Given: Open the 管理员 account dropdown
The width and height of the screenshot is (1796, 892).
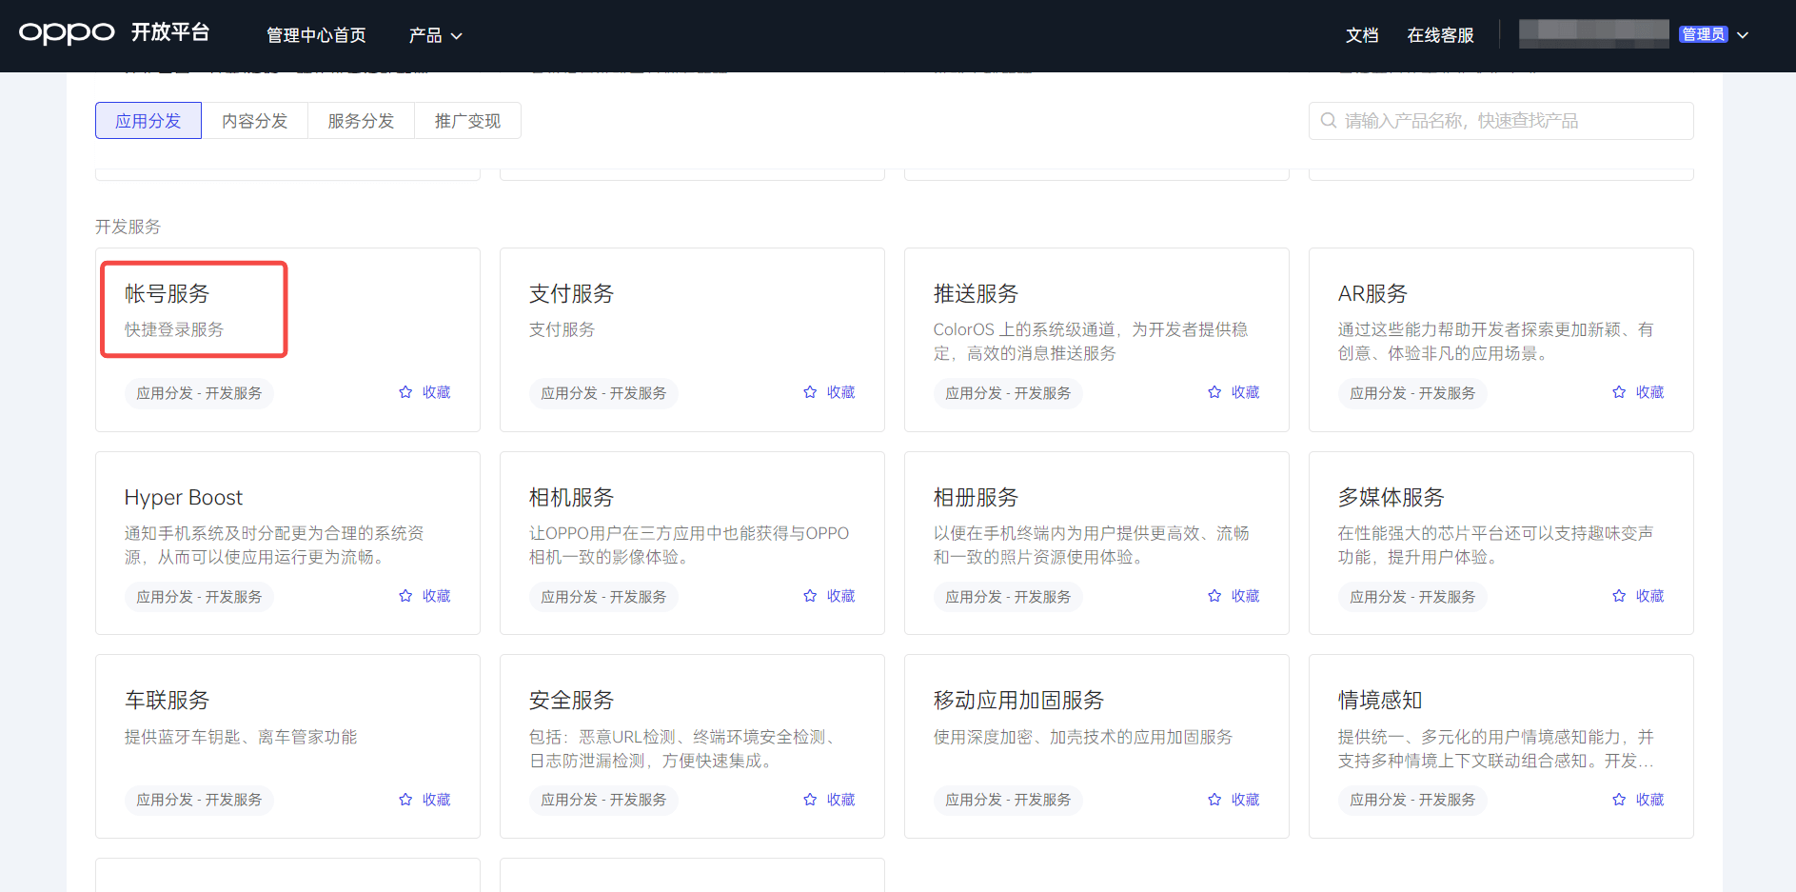Looking at the screenshot, I should 1743,35.
